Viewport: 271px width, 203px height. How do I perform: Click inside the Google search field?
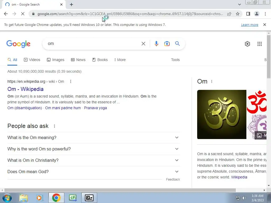(93, 44)
